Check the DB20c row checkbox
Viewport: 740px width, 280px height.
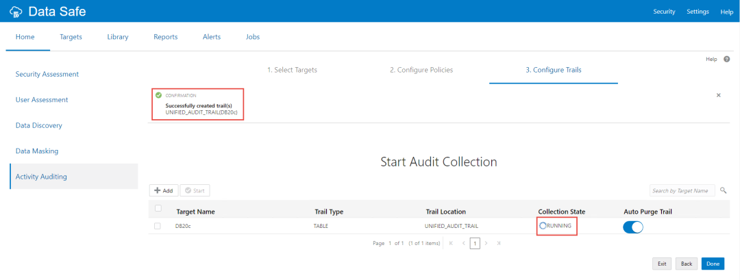158,226
